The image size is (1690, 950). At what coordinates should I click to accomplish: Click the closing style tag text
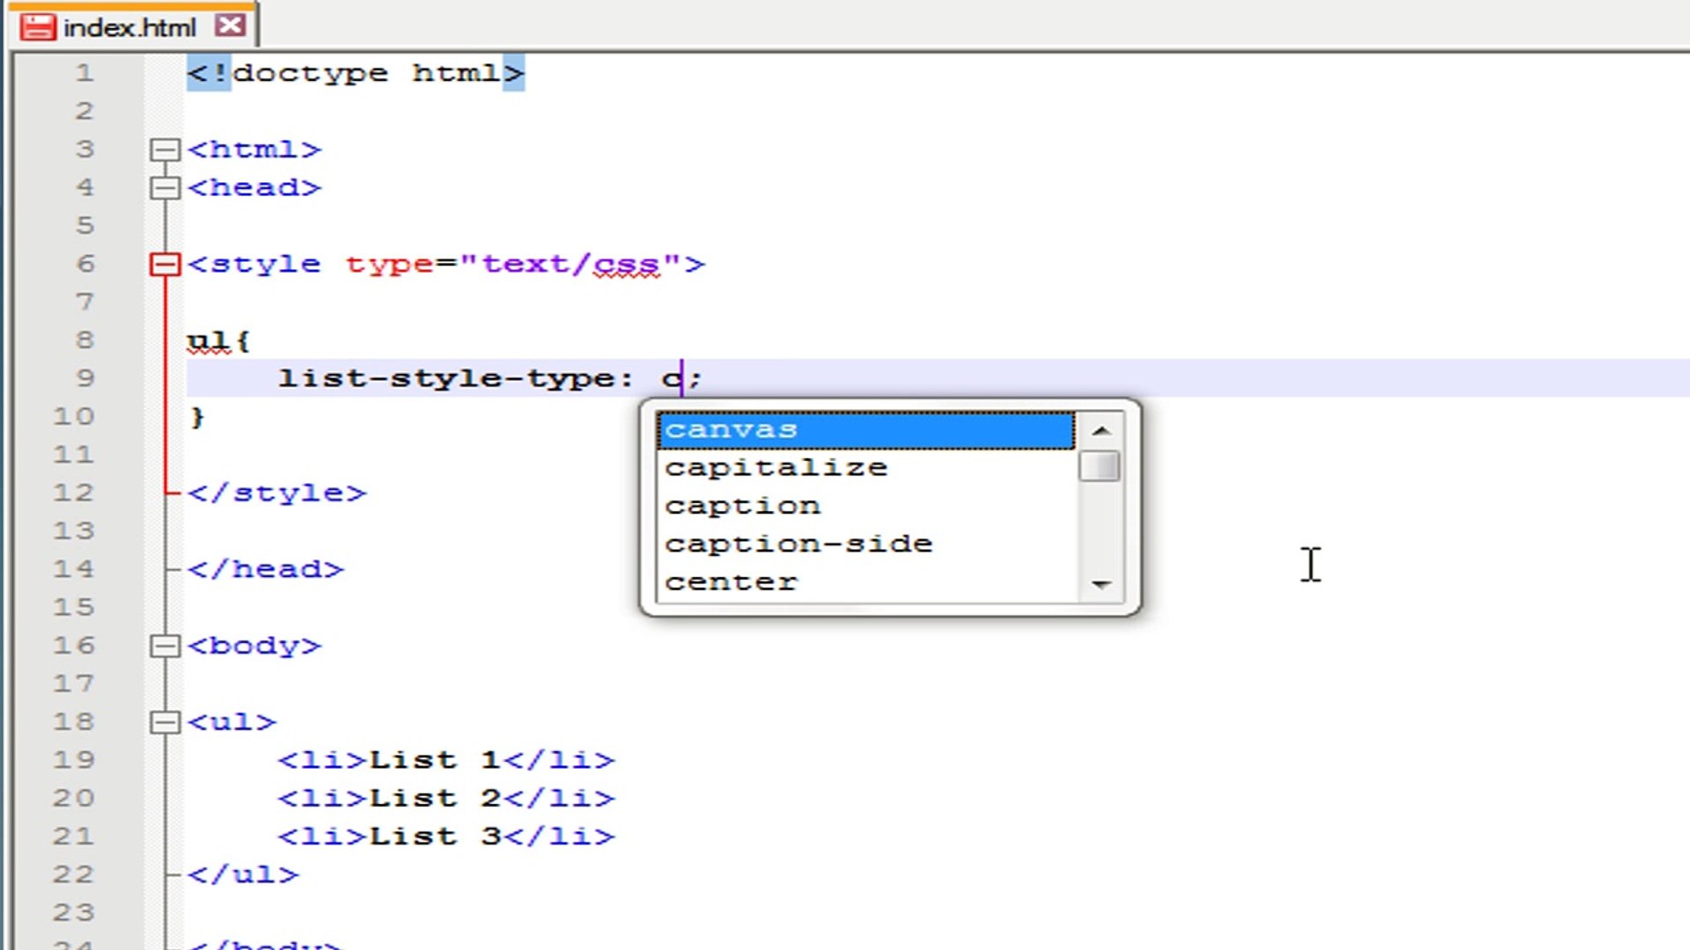[x=276, y=493]
